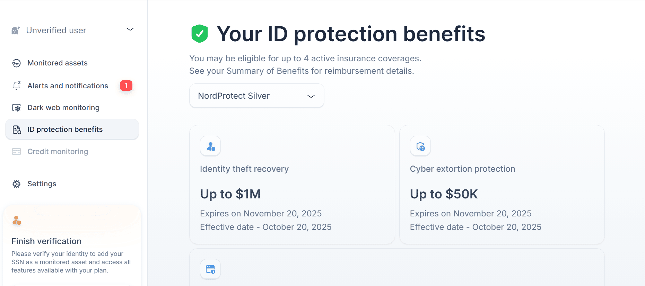Select Credit monitoring in sidebar

[58, 152]
